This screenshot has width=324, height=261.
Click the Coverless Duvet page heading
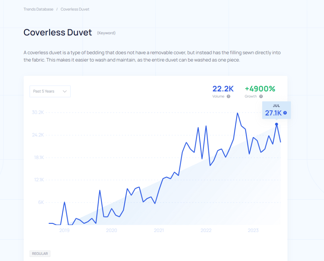point(58,32)
